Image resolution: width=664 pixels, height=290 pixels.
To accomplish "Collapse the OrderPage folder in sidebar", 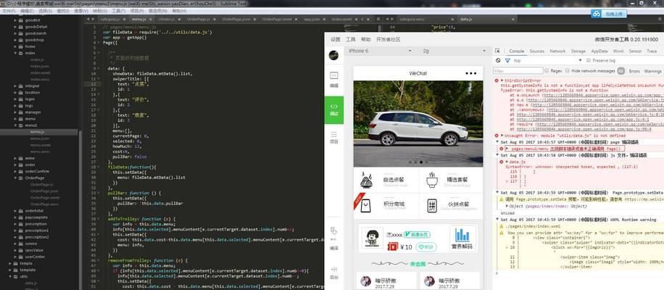I will click(16, 178).
